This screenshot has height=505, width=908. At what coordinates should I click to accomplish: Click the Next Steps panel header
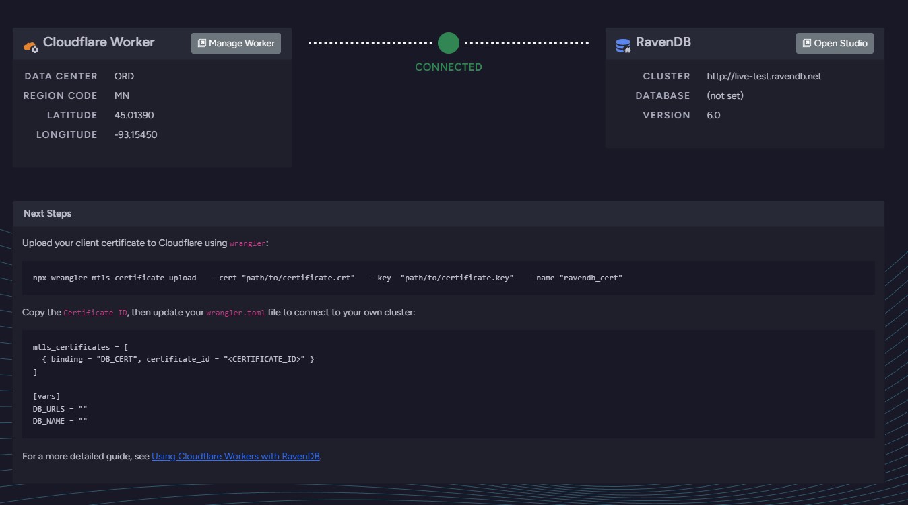[x=46, y=213]
